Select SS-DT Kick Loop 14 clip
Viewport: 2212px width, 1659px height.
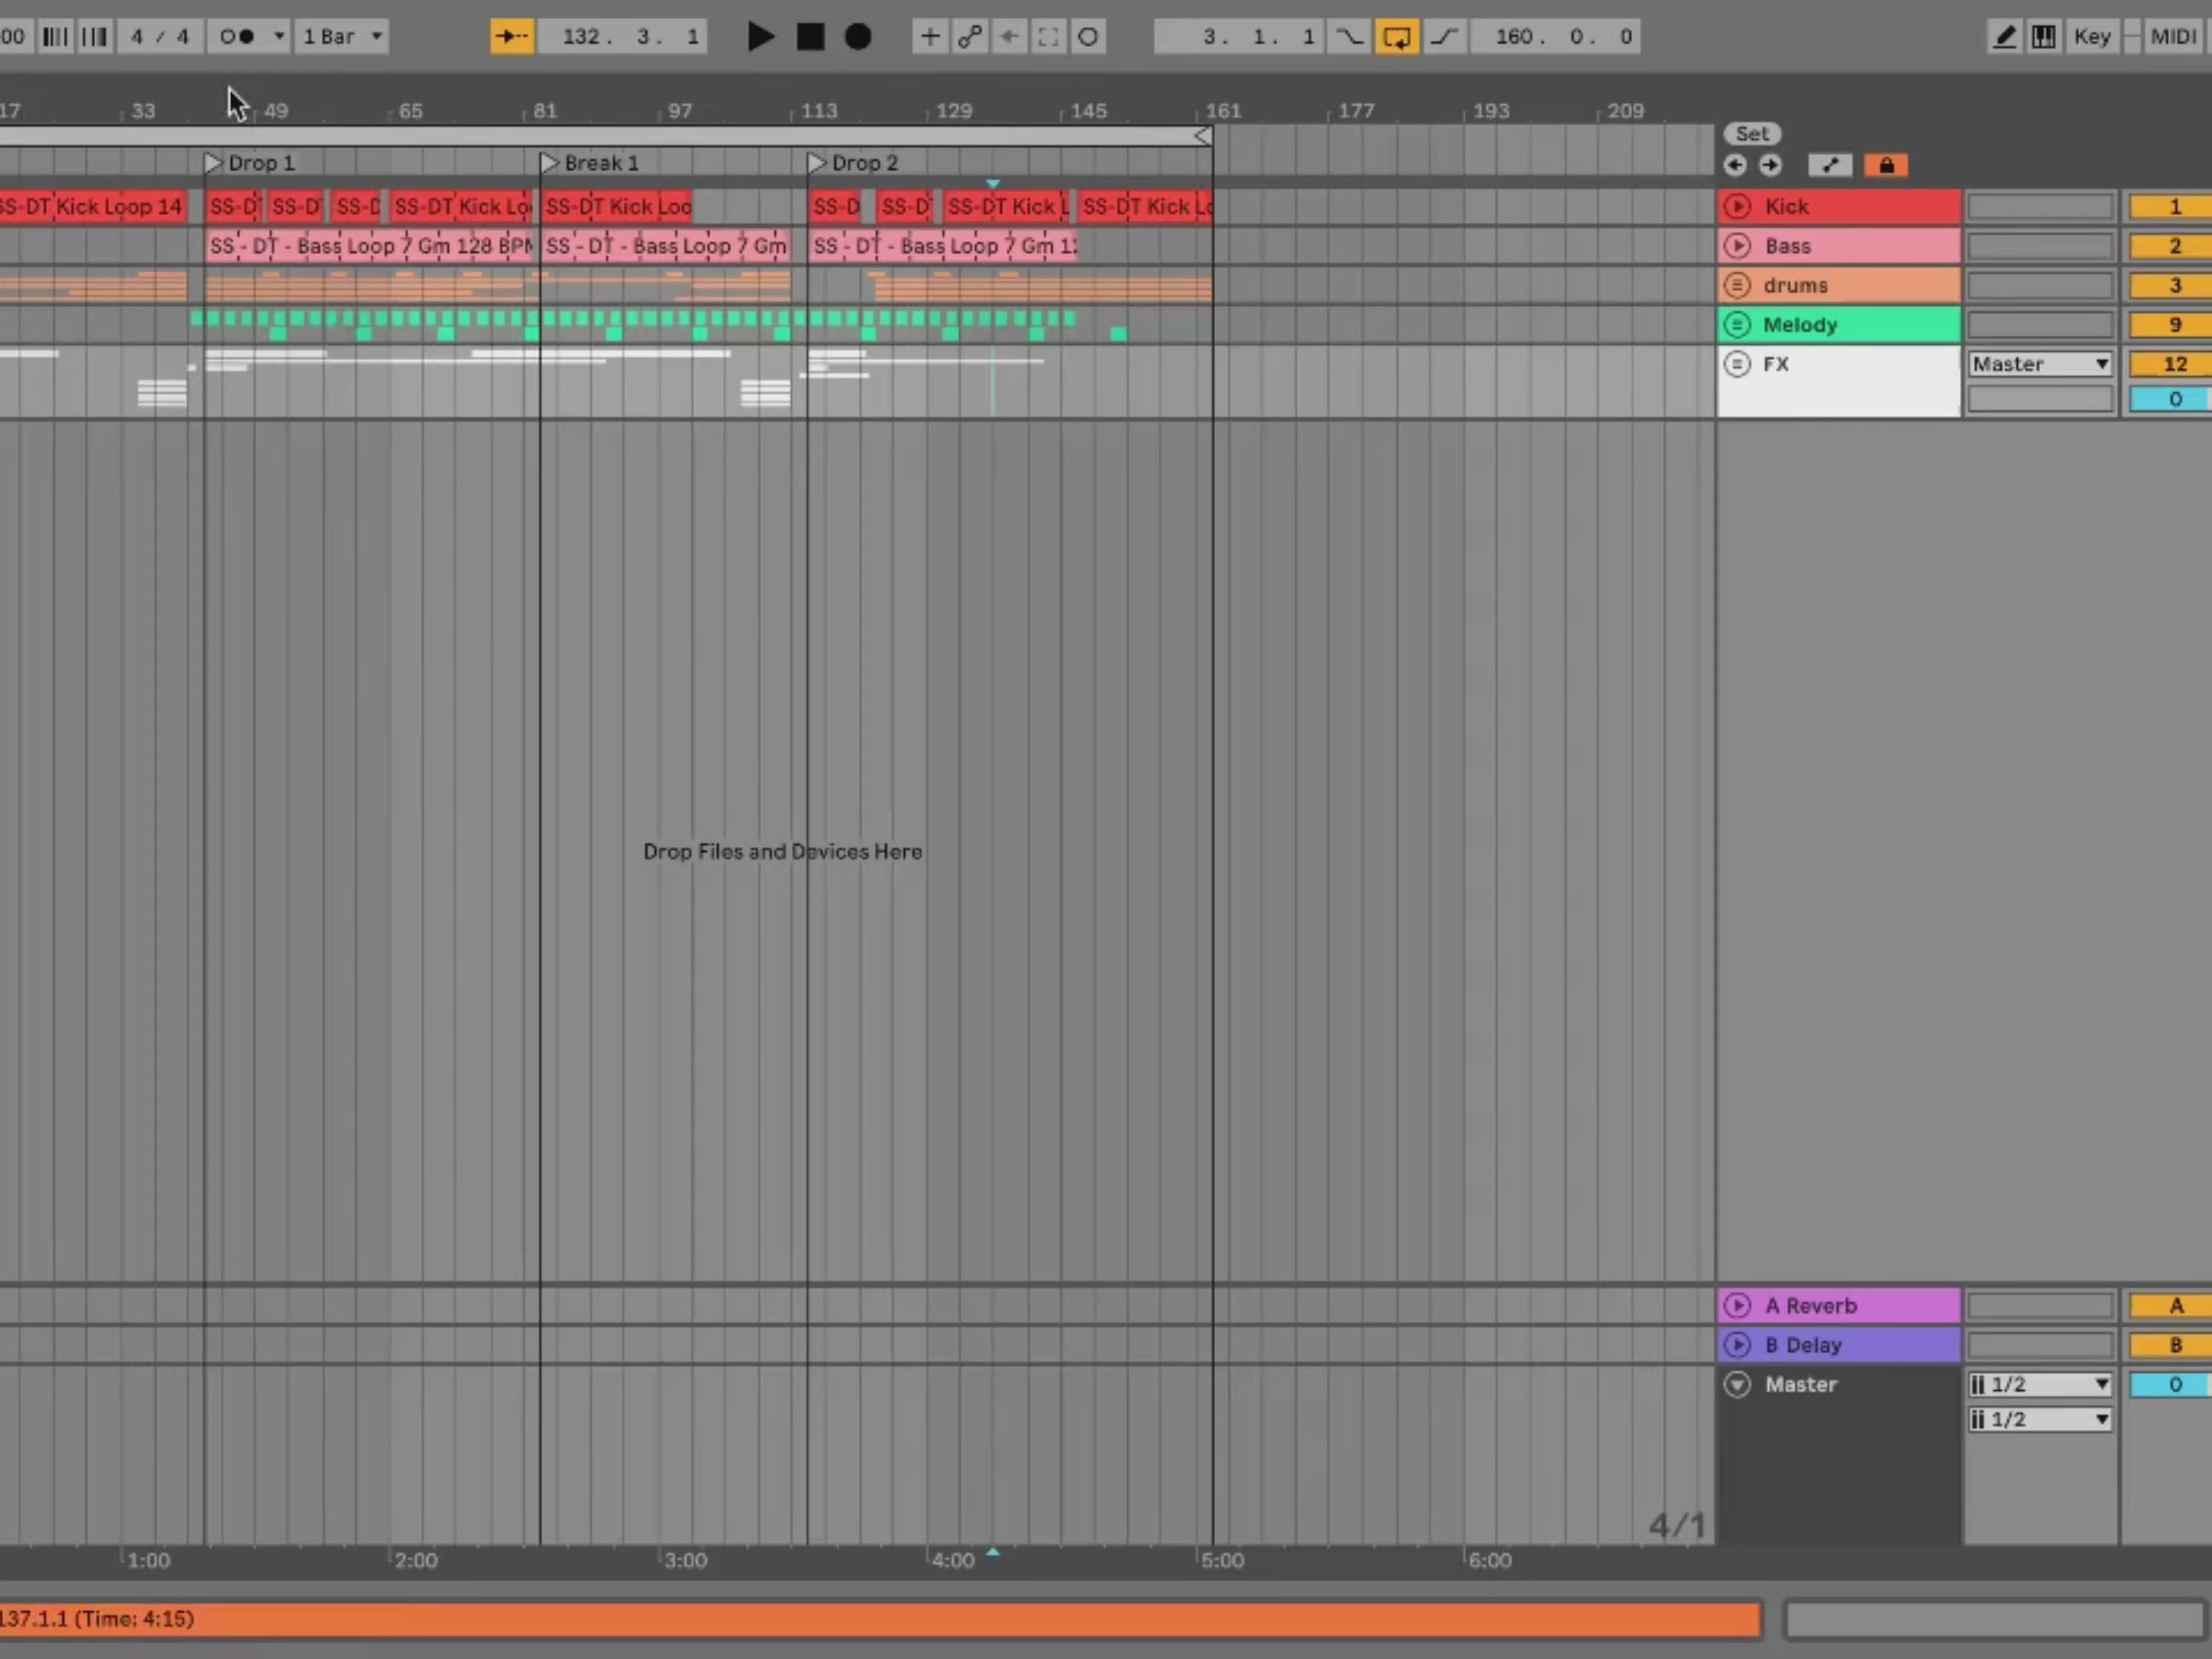92,207
